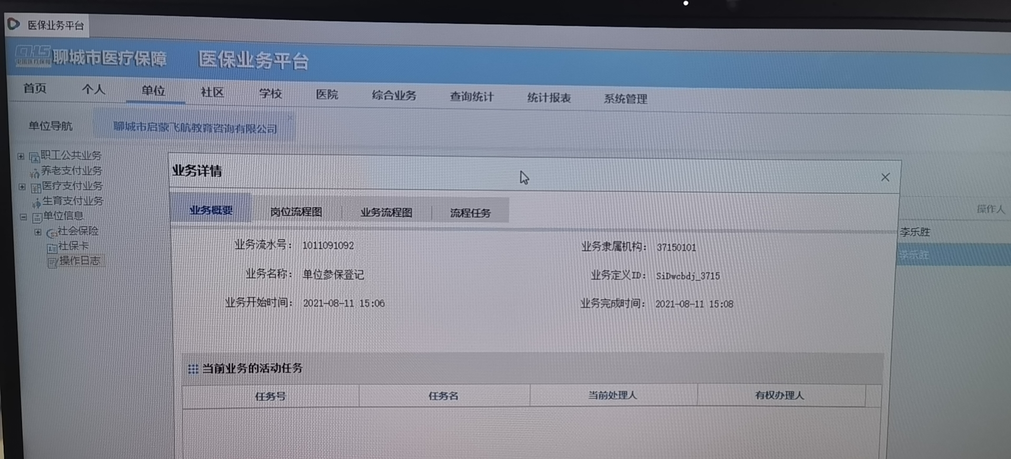This screenshot has height=459, width=1011.
Task: Click the 医疗支付业务 icon
Action: [x=36, y=188]
